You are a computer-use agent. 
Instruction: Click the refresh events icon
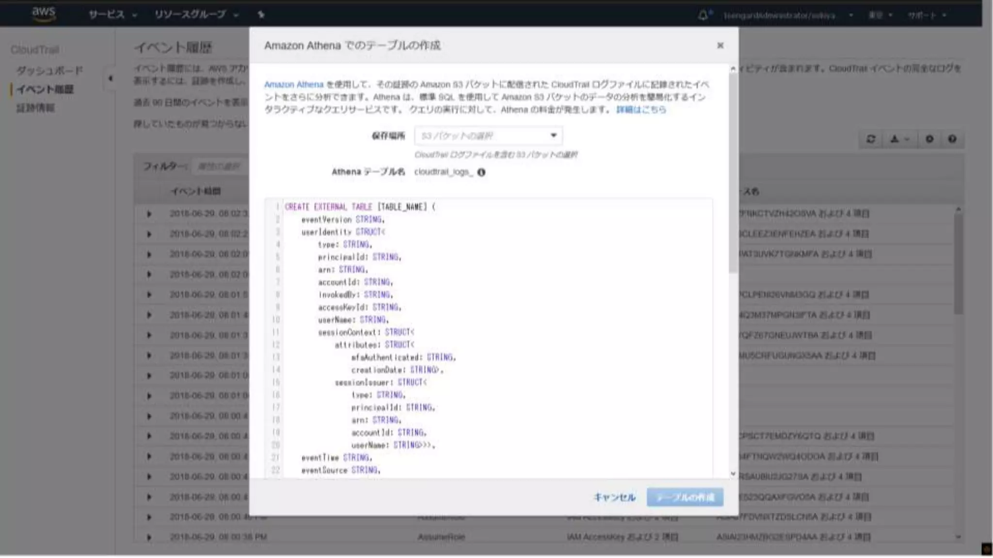pos(871,139)
